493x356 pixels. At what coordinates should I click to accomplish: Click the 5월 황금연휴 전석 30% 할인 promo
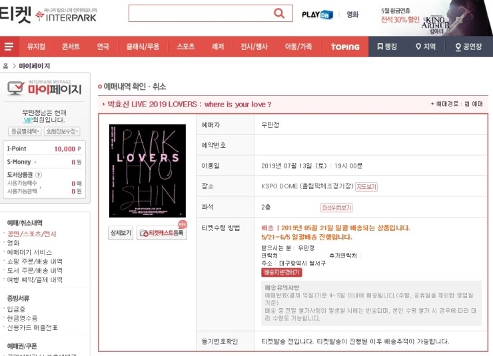400,16
